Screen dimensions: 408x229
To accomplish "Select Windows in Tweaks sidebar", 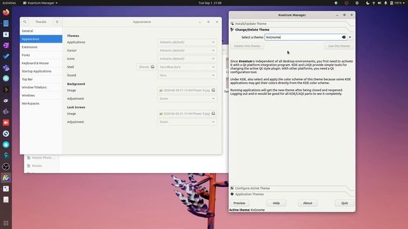I will (41, 95).
